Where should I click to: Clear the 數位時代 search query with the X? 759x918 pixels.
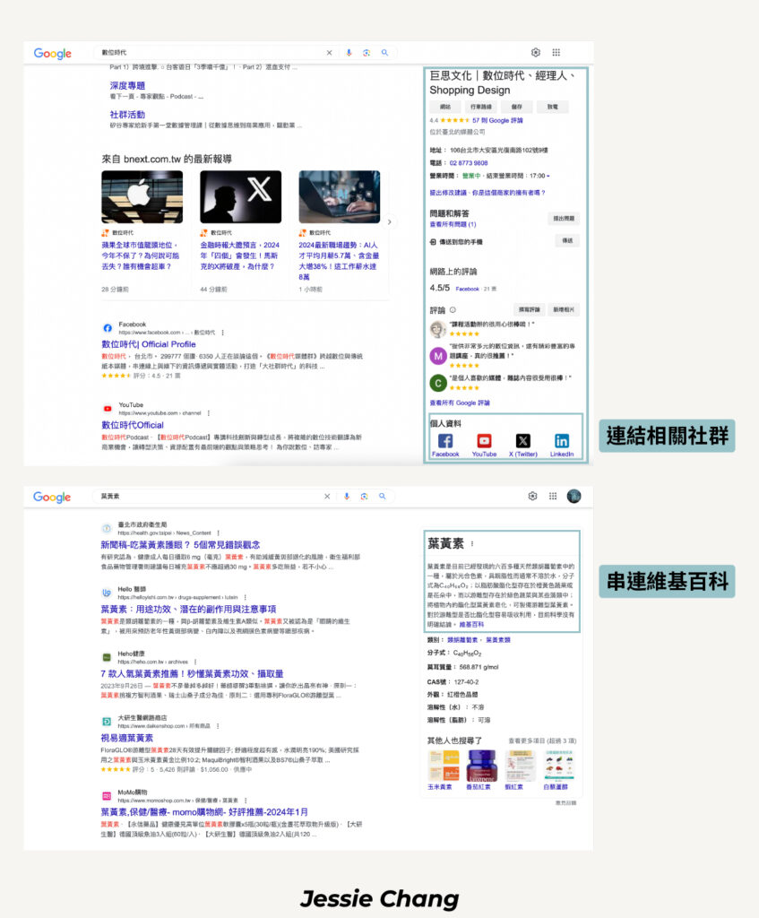pos(330,53)
